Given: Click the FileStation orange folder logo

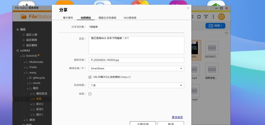Looking at the screenshot, I should click(24, 17).
